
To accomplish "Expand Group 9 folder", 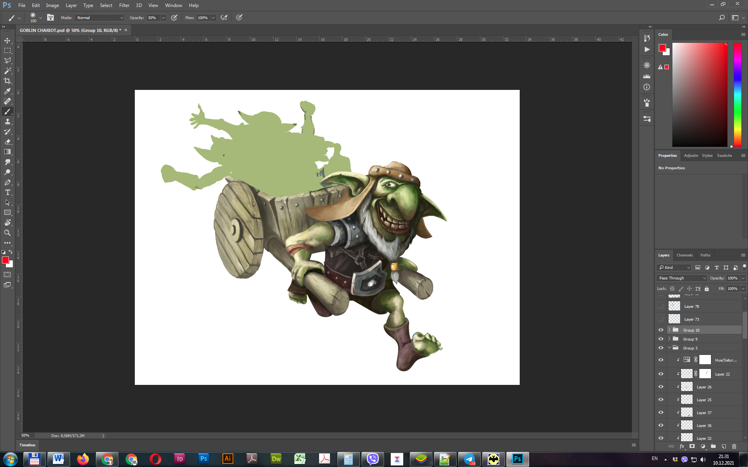I will tap(669, 339).
